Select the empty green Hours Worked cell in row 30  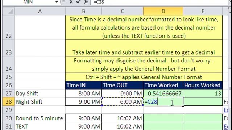(x=203, y=118)
